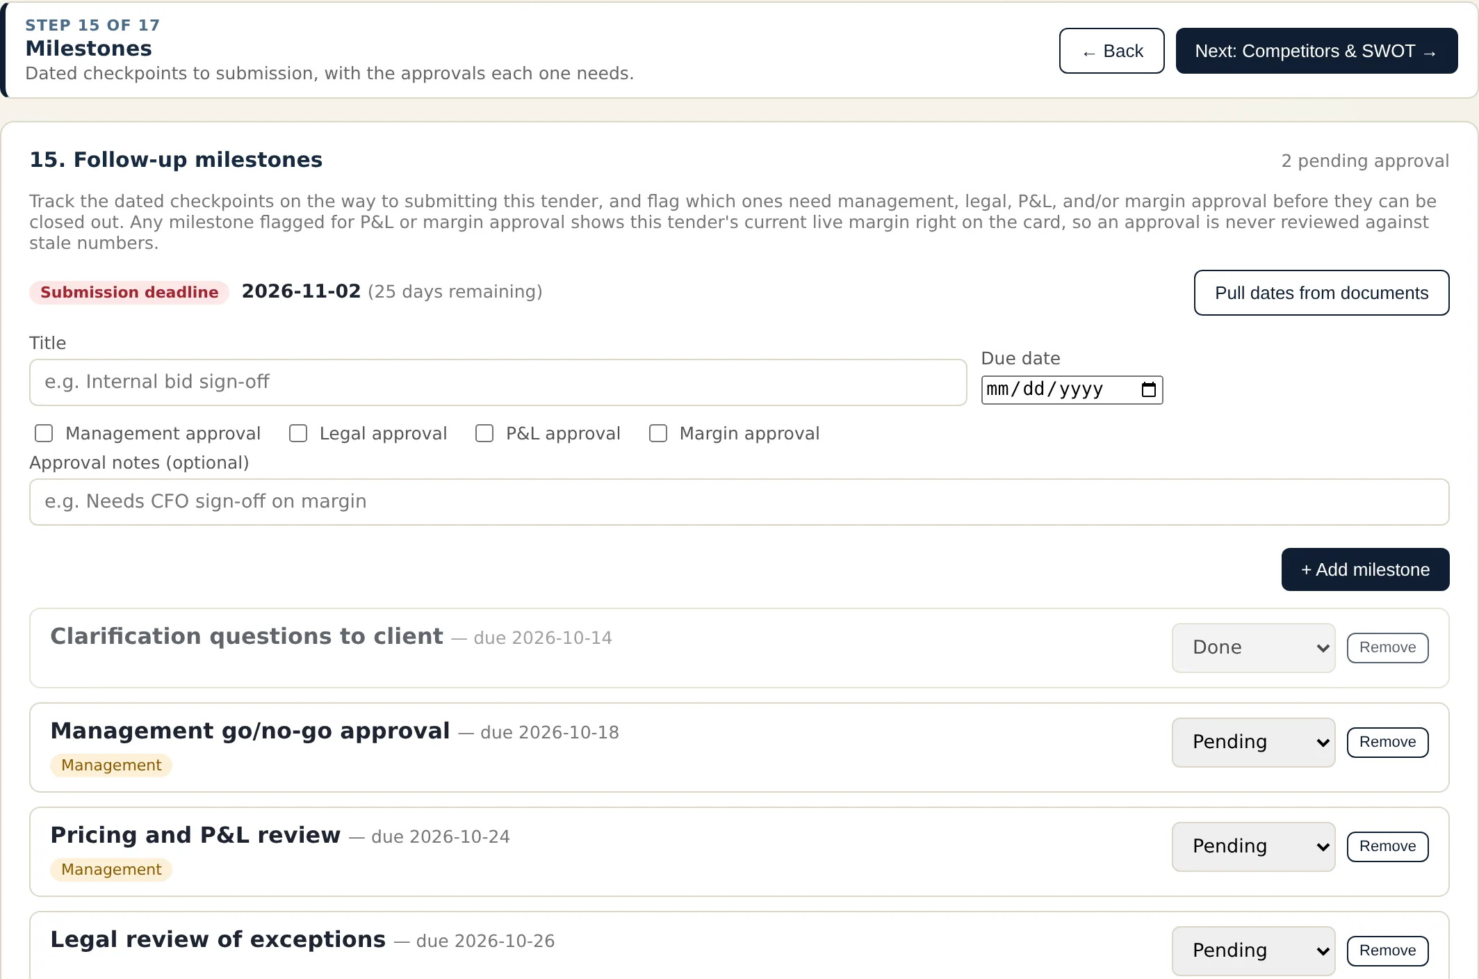Click Management tag on Pricing and P&L review

[111, 869]
